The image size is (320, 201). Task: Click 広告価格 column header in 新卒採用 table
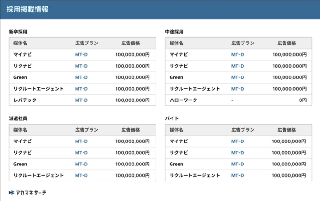(x=131, y=43)
